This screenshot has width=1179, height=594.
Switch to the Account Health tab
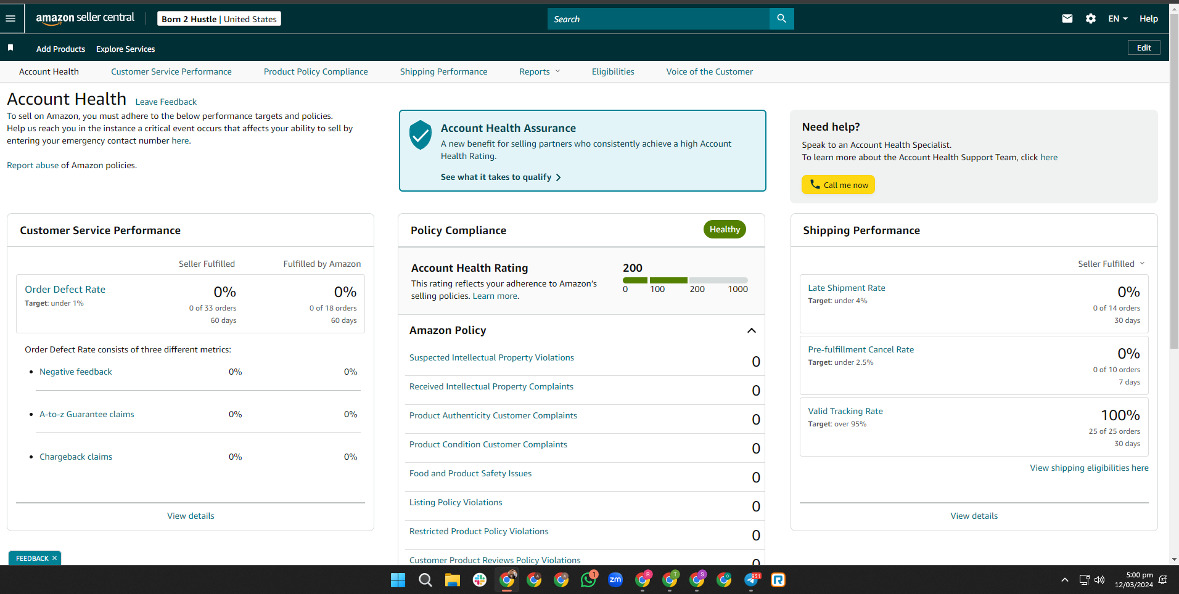tap(49, 71)
